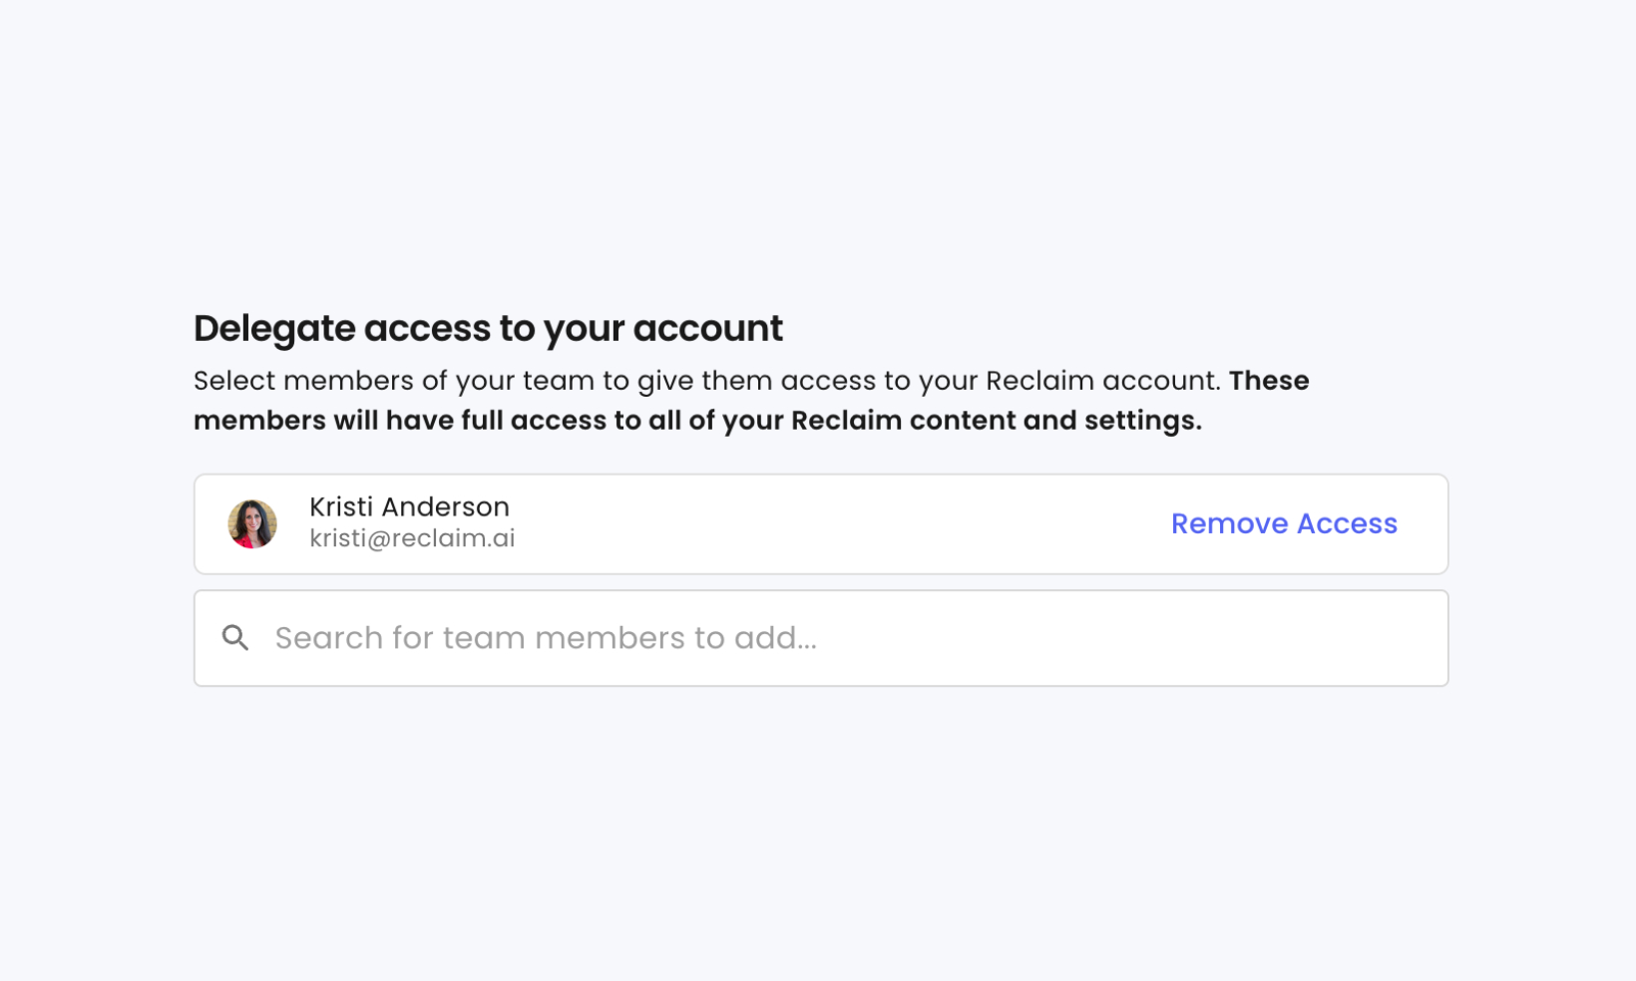Click the kristi@reclaim.ai email address
This screenshot has width=1636, height=981.
412,538
